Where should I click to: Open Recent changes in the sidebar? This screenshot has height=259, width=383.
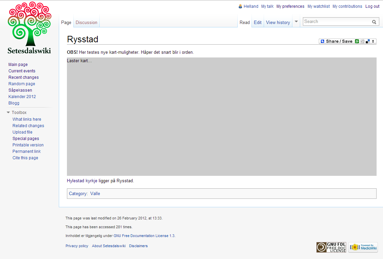[23, 77]
